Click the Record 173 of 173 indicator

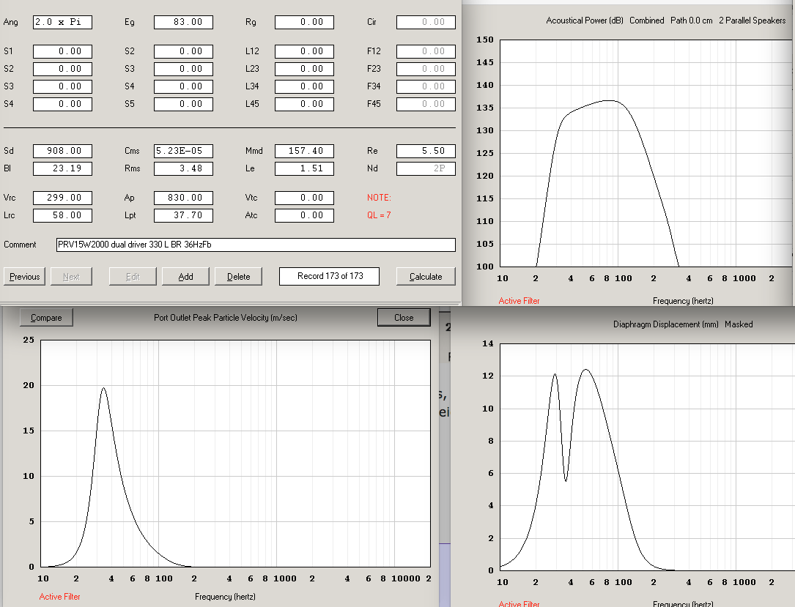pos(330,276)
